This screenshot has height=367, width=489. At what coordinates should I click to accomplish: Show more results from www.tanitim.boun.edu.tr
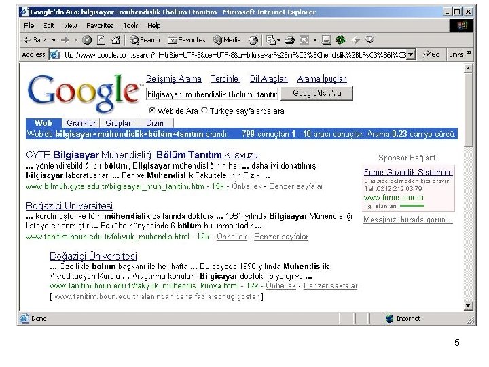tap(157, 296)
